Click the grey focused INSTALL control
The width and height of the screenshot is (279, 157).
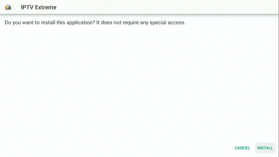pos(265,148)
